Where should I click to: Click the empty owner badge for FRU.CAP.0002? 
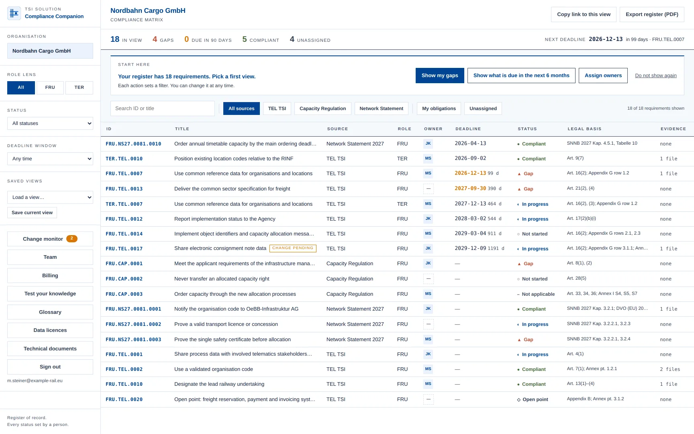click(x=428, y=278)
